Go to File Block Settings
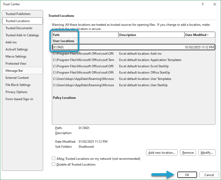This screenshot has width=221, height=180. pos(23,85)
